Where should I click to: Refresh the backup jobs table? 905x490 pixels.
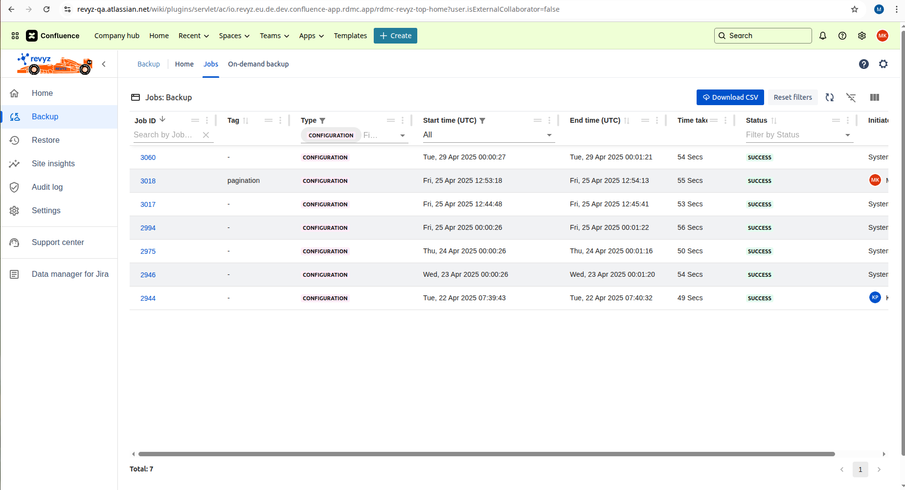coord(830,97)
